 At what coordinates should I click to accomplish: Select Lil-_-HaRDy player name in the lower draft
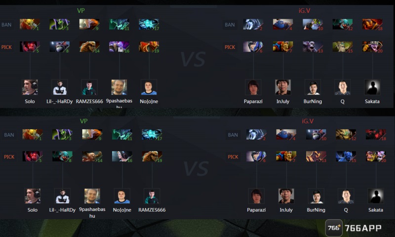click(62, 210)
